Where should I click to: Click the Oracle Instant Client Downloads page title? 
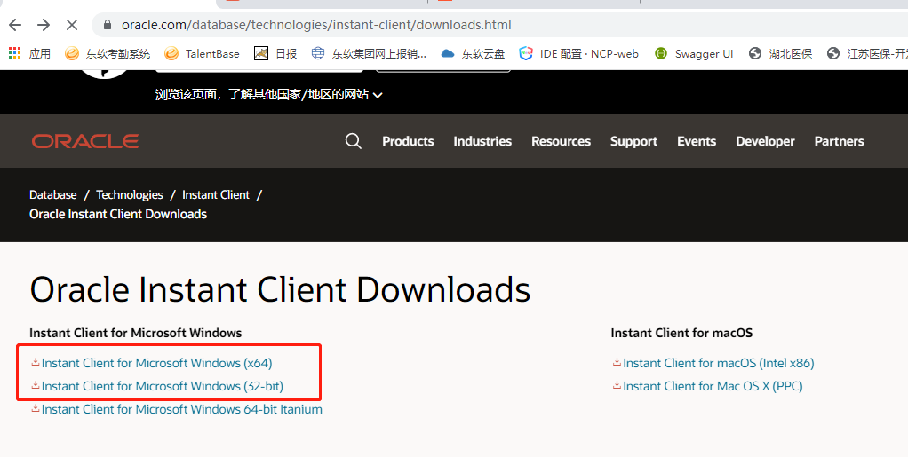click(x=280, y=289)
